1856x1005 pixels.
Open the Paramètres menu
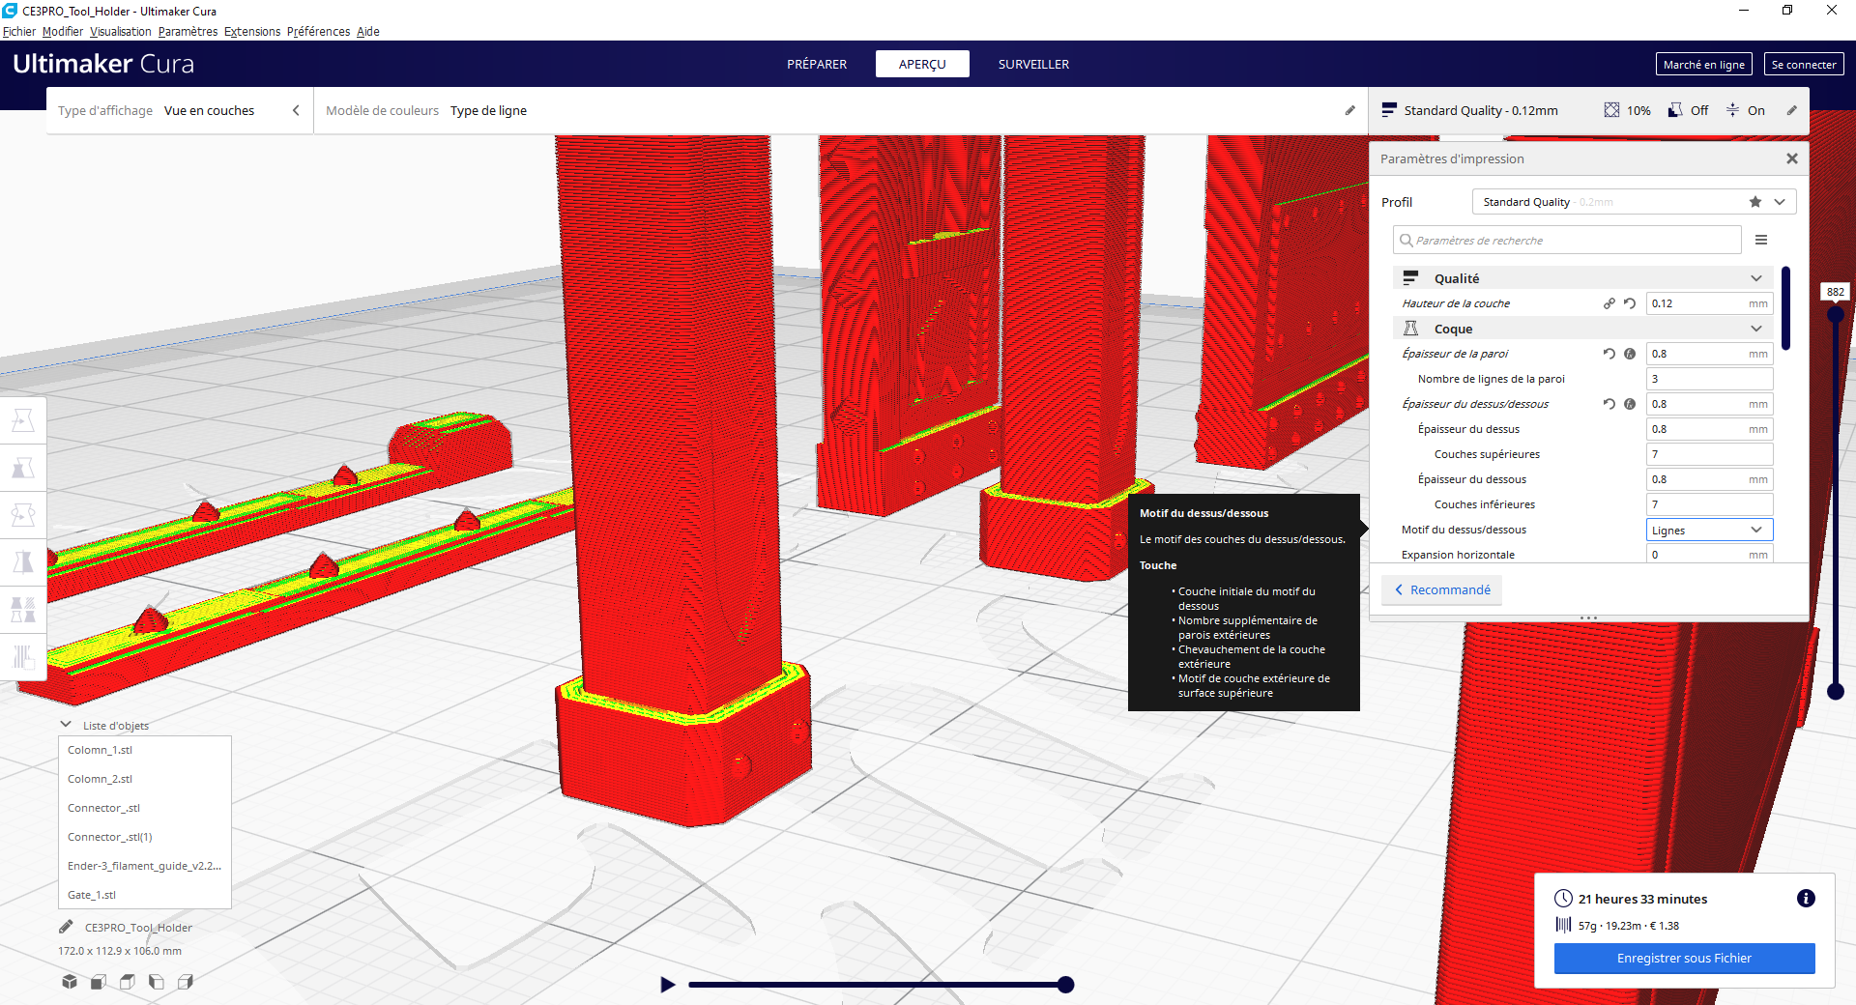[x=188, y=31]
